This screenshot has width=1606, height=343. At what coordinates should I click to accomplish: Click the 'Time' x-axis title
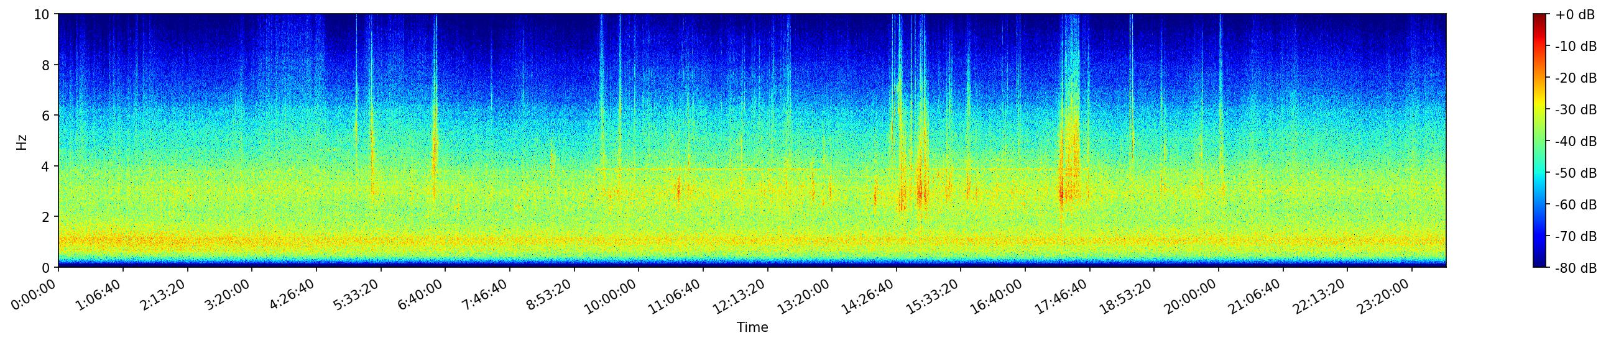[752, 327]
